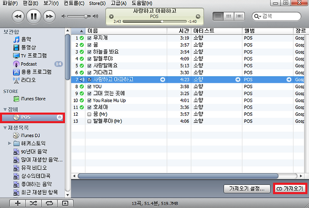Open the 보기(V) menu

point(51,3)
